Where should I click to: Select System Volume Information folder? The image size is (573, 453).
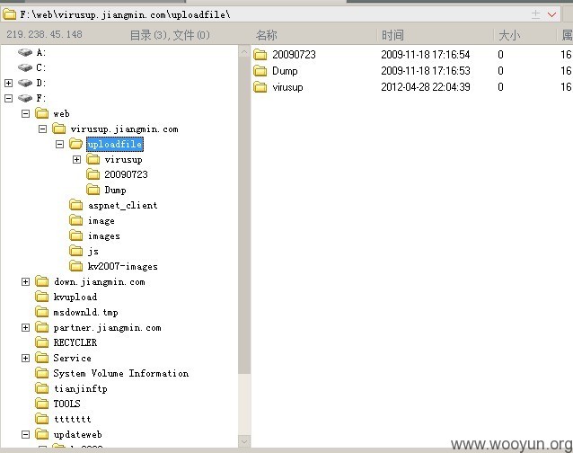[x=121, y=373]
